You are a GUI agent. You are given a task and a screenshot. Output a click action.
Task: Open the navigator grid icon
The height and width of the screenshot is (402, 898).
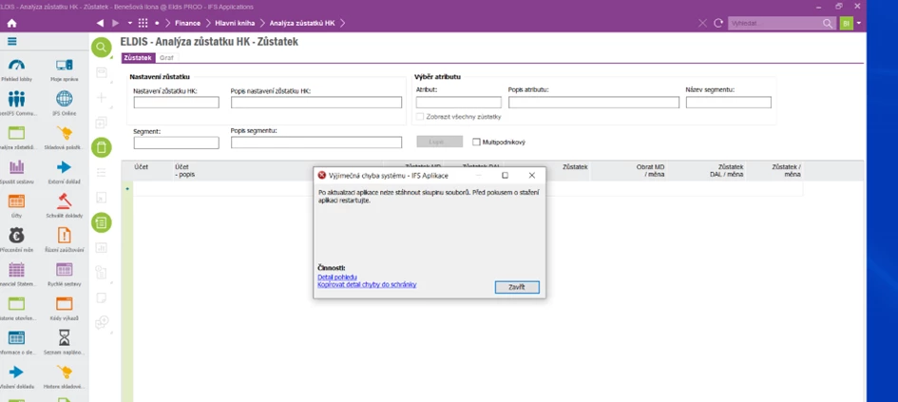click(143, 24)
